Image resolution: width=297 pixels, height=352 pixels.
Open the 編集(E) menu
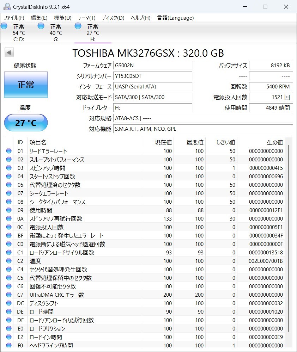[x=39, y=18]
